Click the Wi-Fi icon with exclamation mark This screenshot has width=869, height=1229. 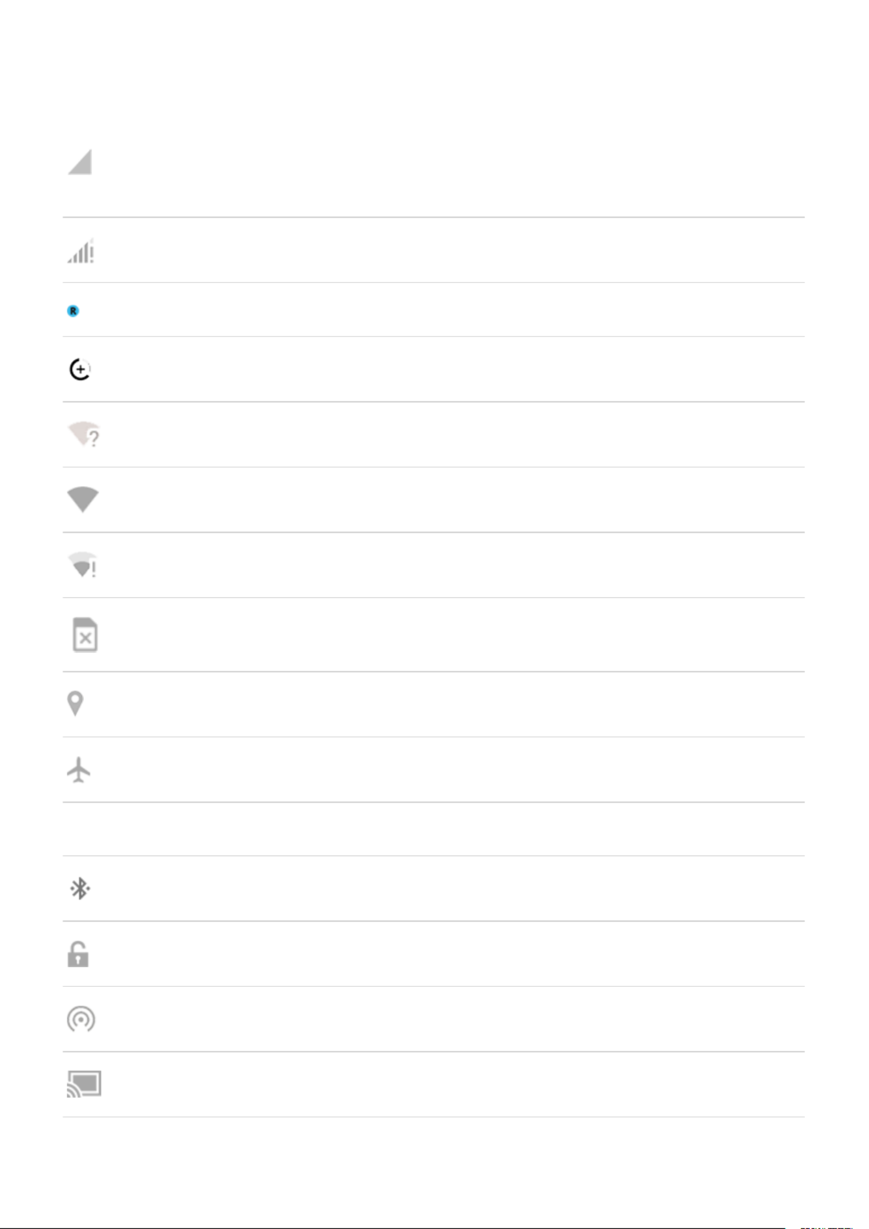pyautogui.click(x=82, y=565)
